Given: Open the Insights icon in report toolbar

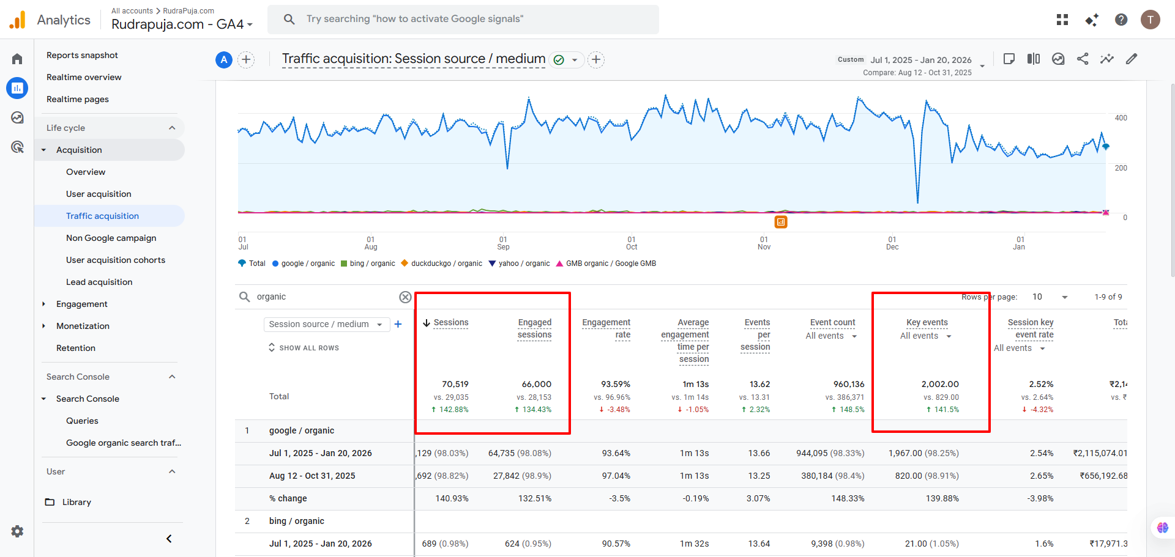Looking at the screenshot, I should click(x=1058, y=59).
